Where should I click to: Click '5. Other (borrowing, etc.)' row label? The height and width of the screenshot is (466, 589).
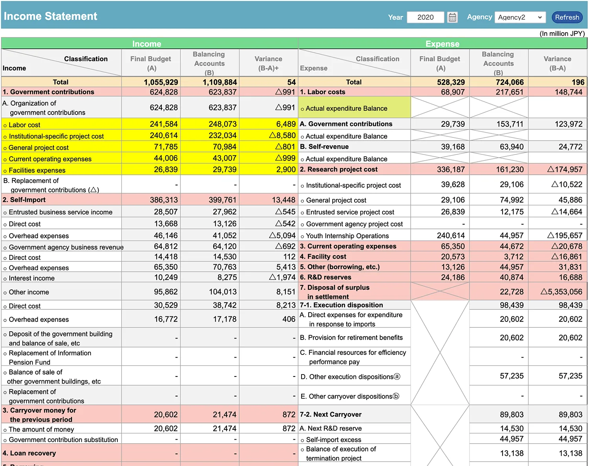(x=340, y=267)
